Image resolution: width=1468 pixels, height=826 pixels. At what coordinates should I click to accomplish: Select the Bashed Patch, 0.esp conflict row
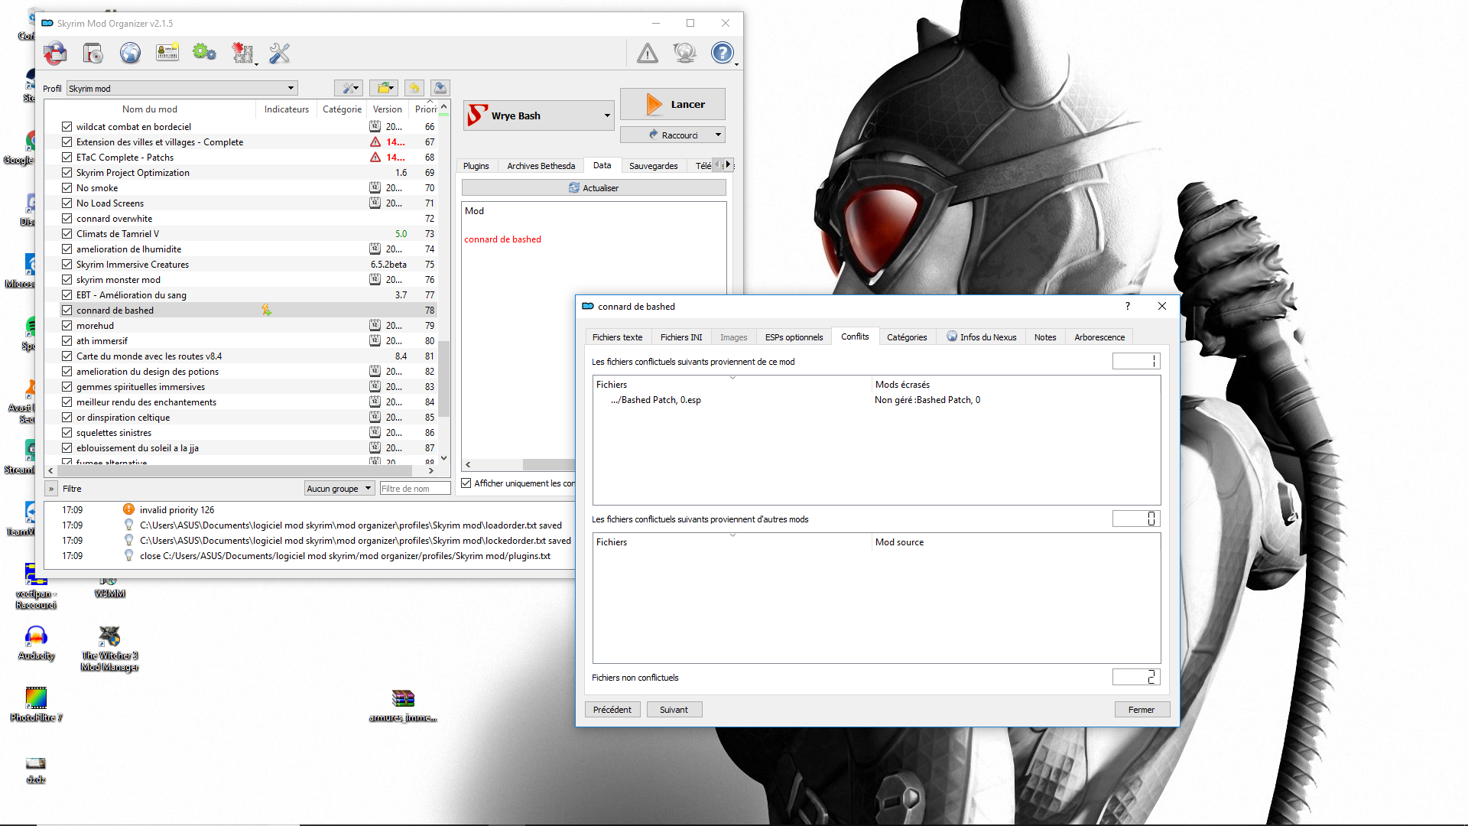(876, 400)
